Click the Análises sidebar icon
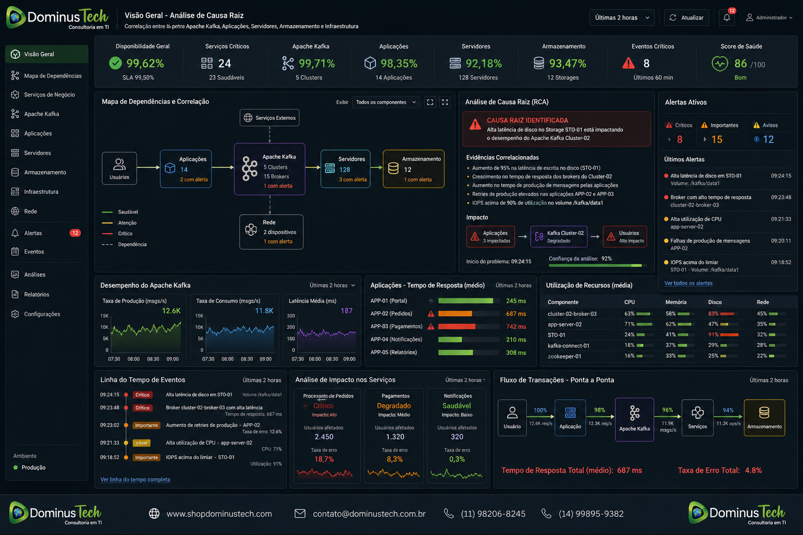803x535 pixels. point(15,274)
